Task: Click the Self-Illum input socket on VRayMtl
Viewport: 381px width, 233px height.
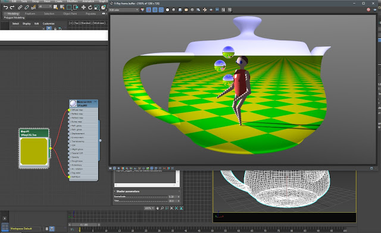Action: click(x=69, y=177)
